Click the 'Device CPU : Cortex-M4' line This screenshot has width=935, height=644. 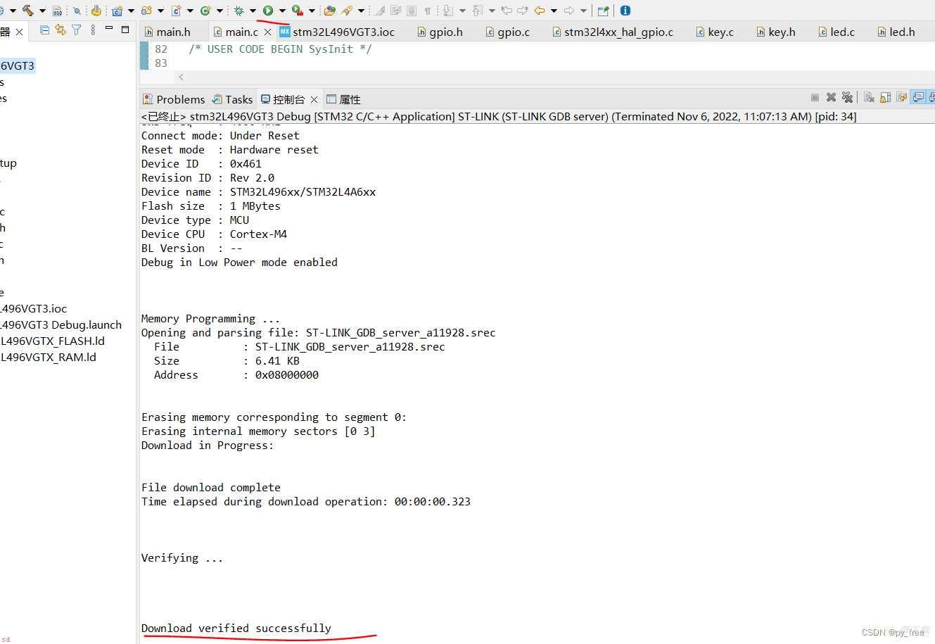point(215,234)
